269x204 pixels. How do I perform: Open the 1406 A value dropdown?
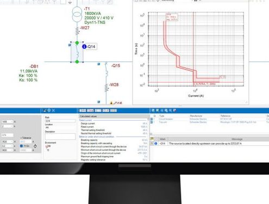pos(7,121)
